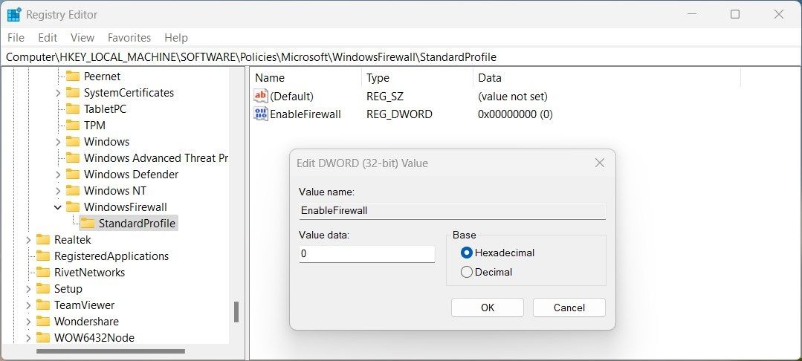Click the REG_DWORD type cell
802x361 pixels.
[399, 114]
